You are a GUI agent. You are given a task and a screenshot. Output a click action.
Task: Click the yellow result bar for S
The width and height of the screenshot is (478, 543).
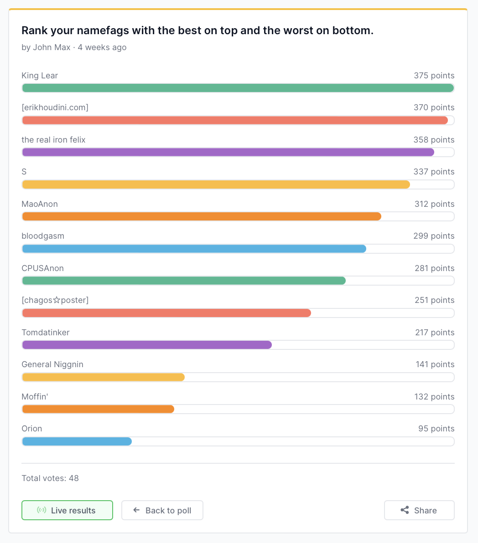point(216,184)
